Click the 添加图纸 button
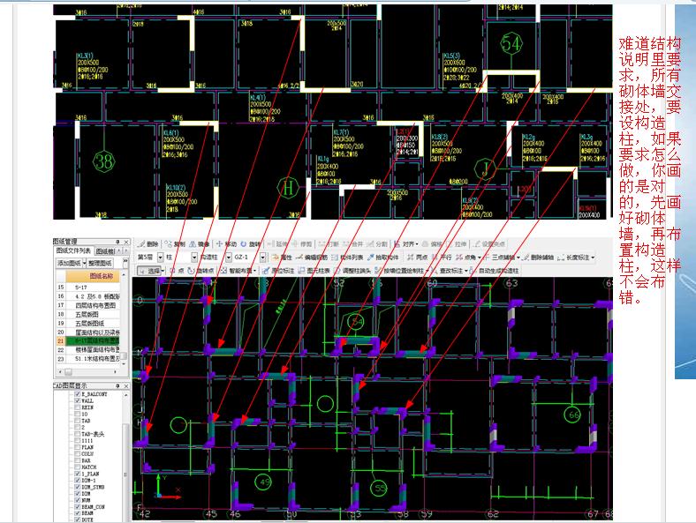 coord(70,263)
